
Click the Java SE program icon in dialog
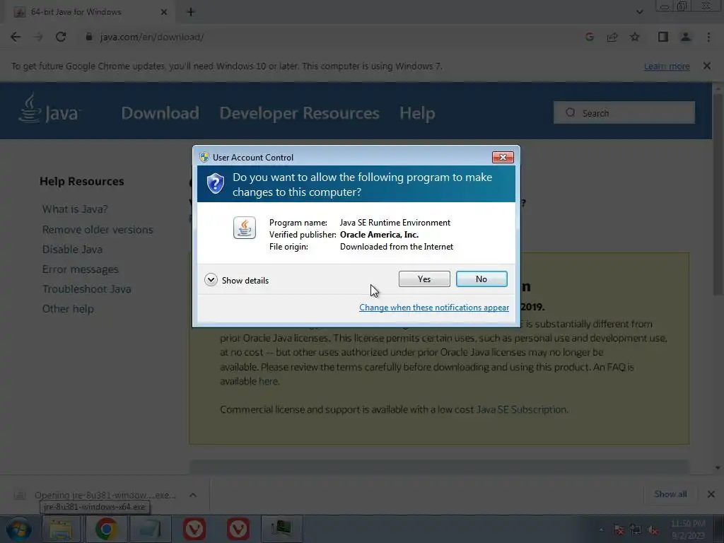coord(244,228)
